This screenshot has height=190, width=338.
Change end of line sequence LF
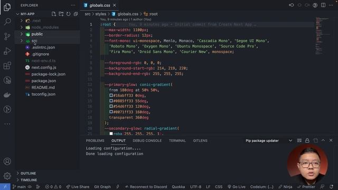click(208, 187)
